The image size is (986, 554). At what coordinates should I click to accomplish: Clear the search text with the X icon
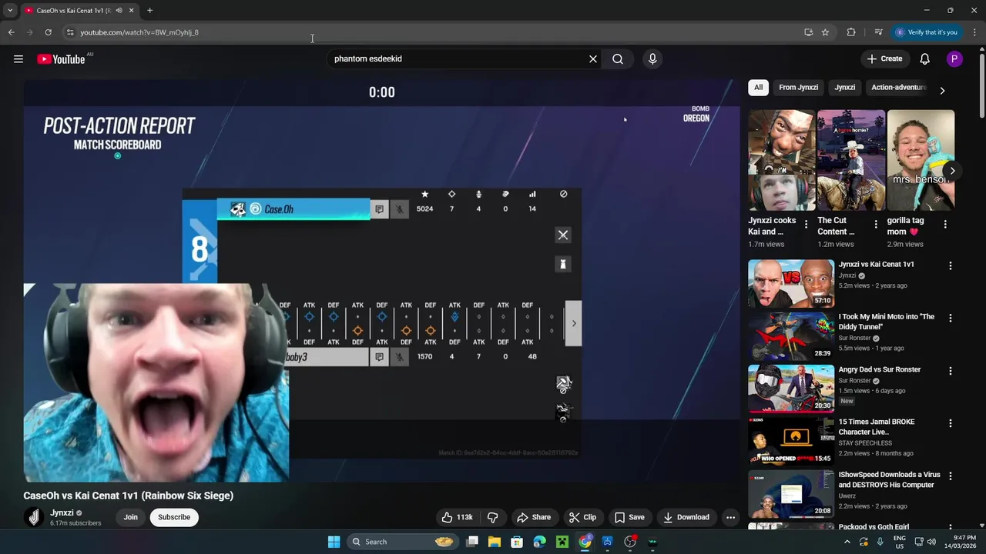point(593,59)
